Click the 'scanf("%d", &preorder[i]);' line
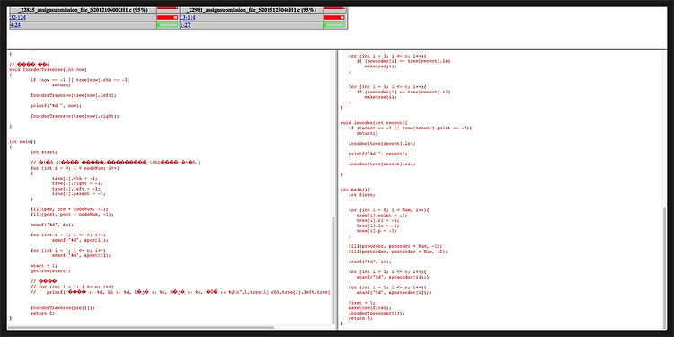 (393, 278)
